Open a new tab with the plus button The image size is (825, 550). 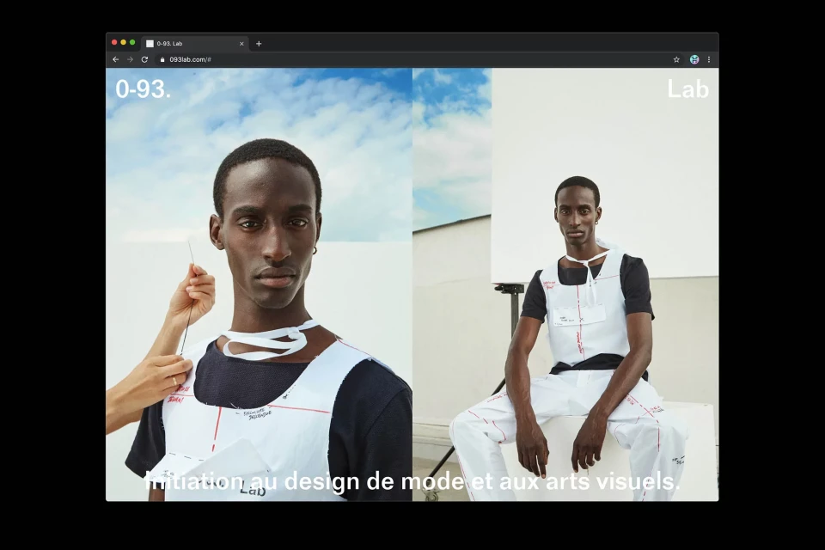pyautogui.click(x=259, y=43)
